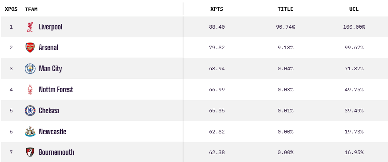The height and width of the screenshot is (162, 388).
Task: Click Liverpool's 90.74% title probability cell
Action: click(285, 27)
